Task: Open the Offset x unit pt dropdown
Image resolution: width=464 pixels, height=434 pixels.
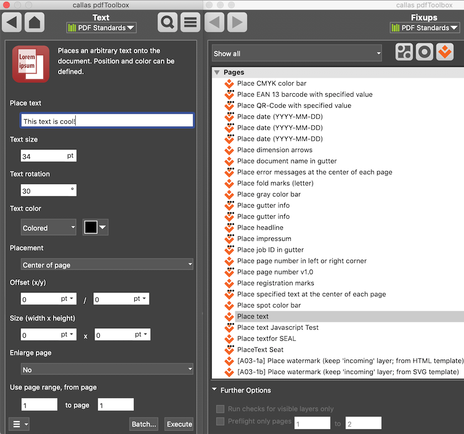Action: tap(67, 298)
